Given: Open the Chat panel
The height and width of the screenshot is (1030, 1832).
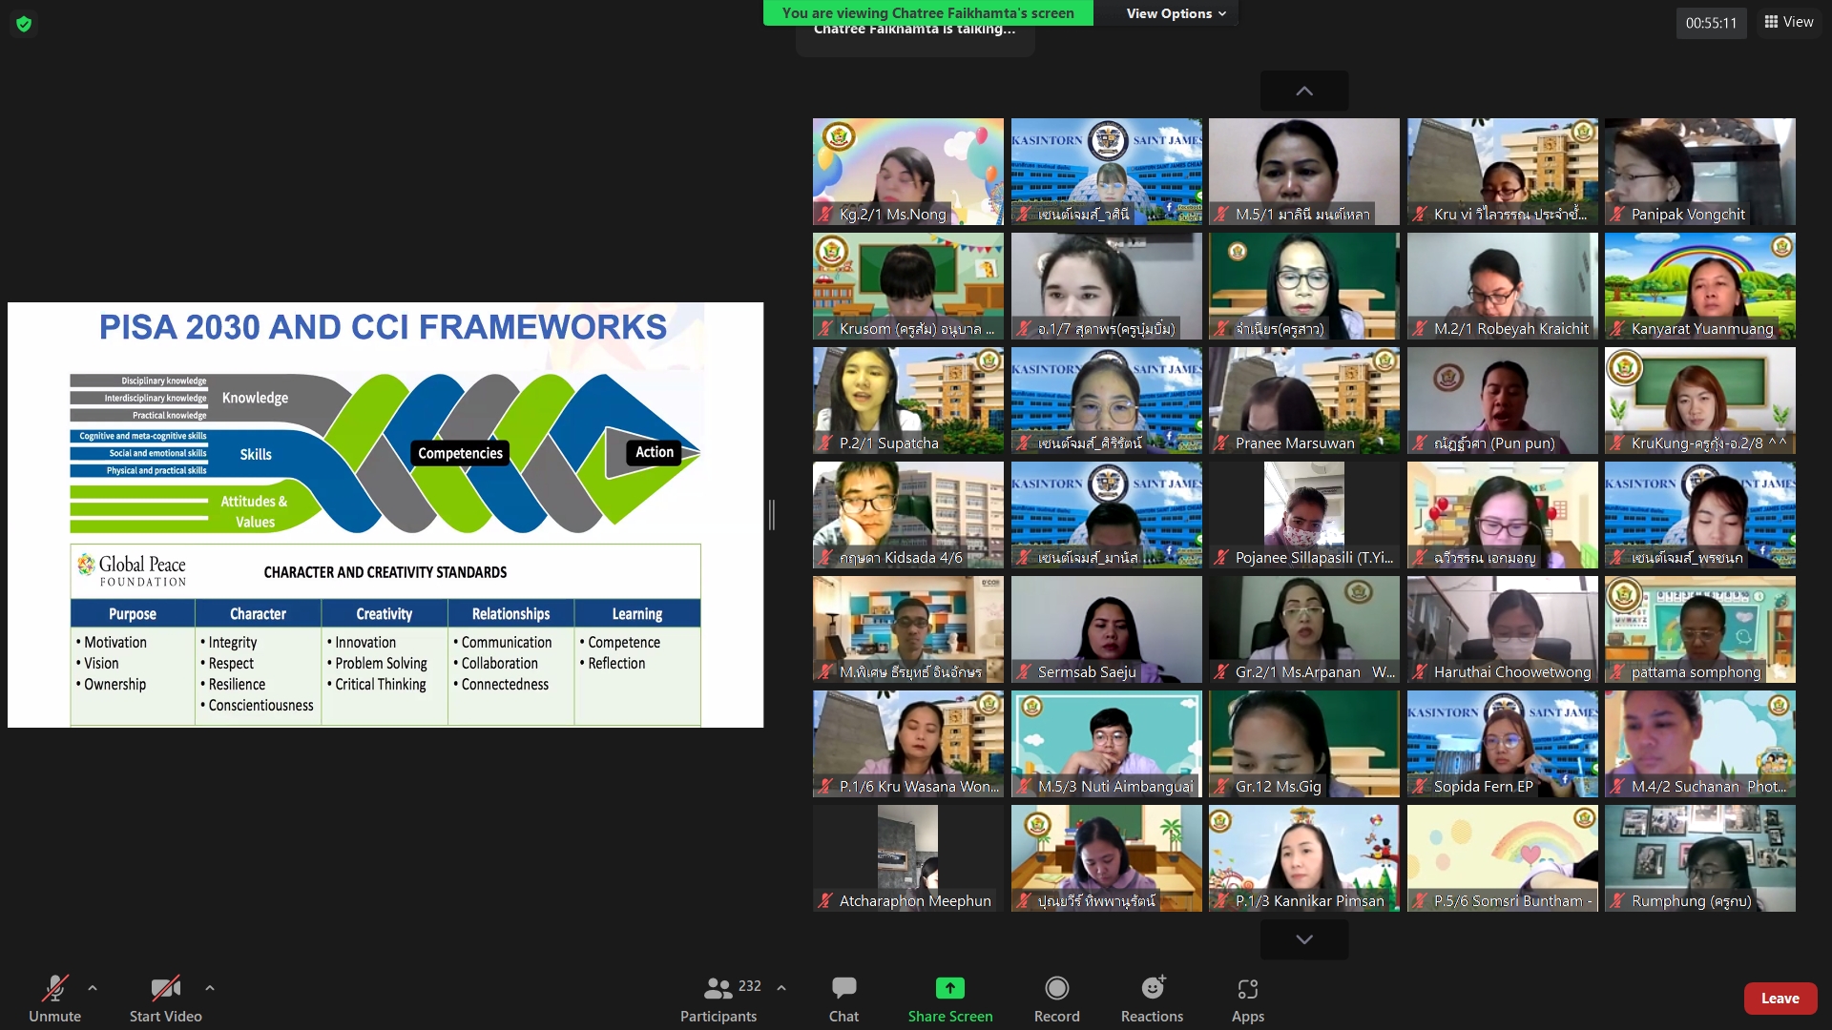Looking at the screenshot, I should [843, 998].
